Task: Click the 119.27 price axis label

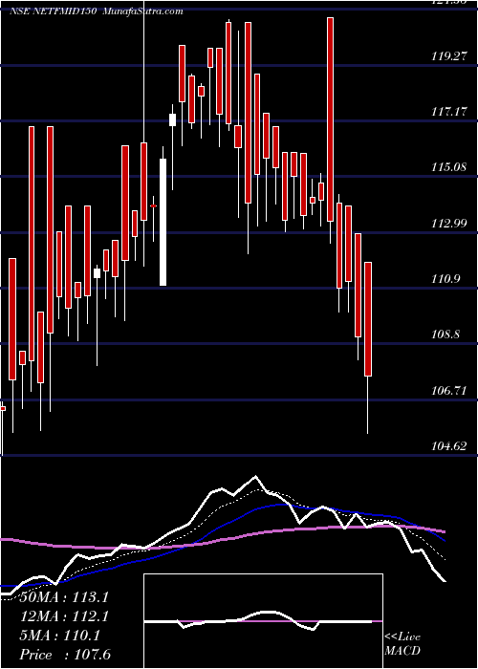Action: pyautogui.click(x=448, y=55)
